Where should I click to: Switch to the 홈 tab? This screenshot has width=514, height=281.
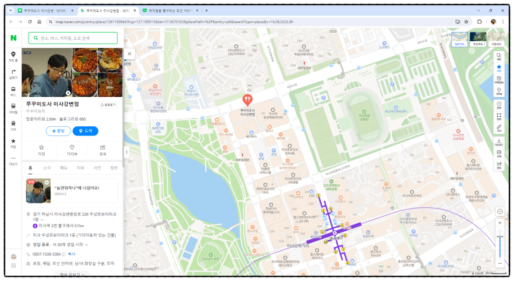(30, 167)
